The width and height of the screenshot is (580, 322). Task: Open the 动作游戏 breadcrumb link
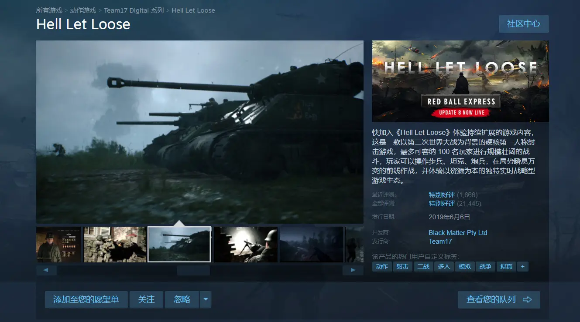coord(83,10)
